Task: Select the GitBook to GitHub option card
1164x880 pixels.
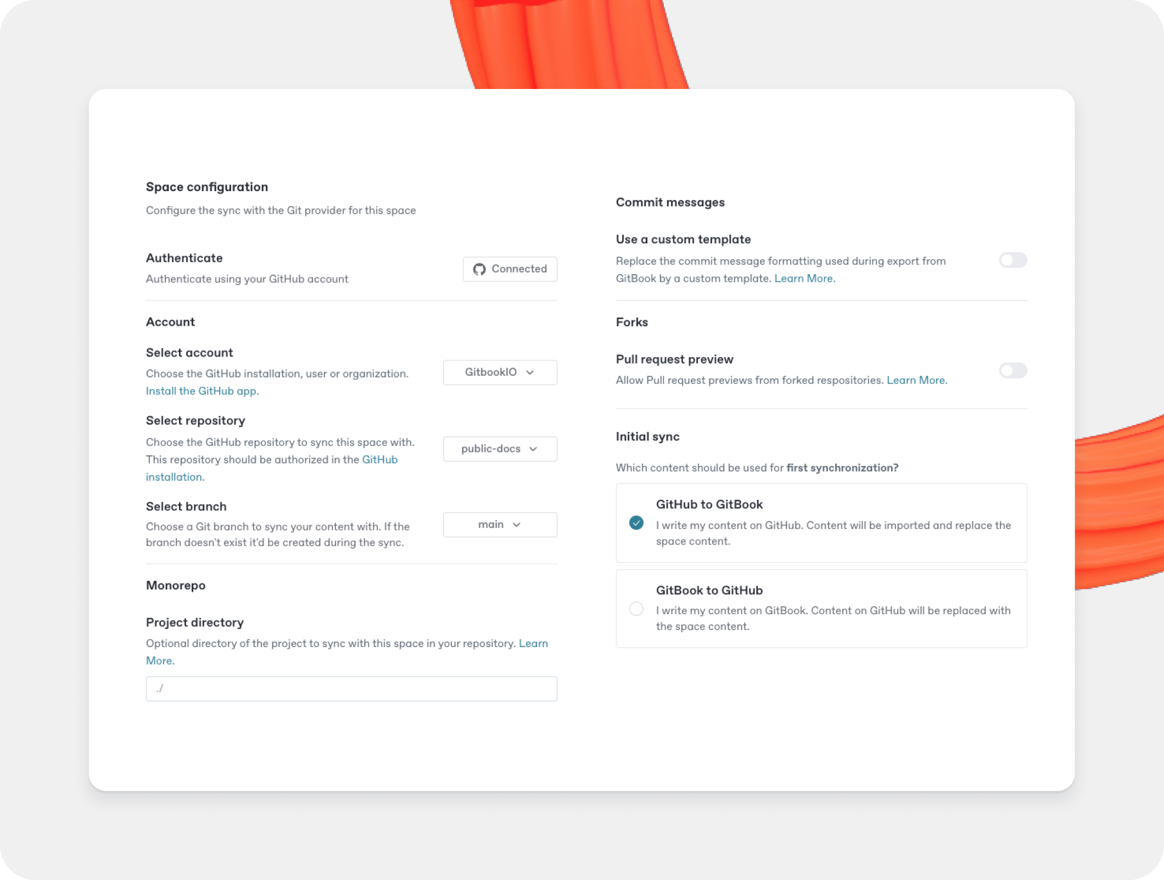Action: pos(821,609)
